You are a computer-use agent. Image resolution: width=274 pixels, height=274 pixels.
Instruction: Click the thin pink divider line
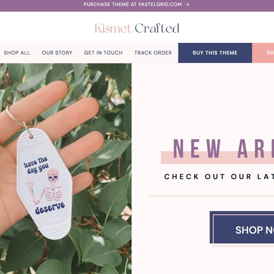(211, 196)
